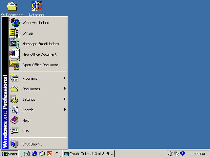The width and height of the screenshot is (210, 158).
Task: Click the Windows Update globe icon
Action: [14, 23]
